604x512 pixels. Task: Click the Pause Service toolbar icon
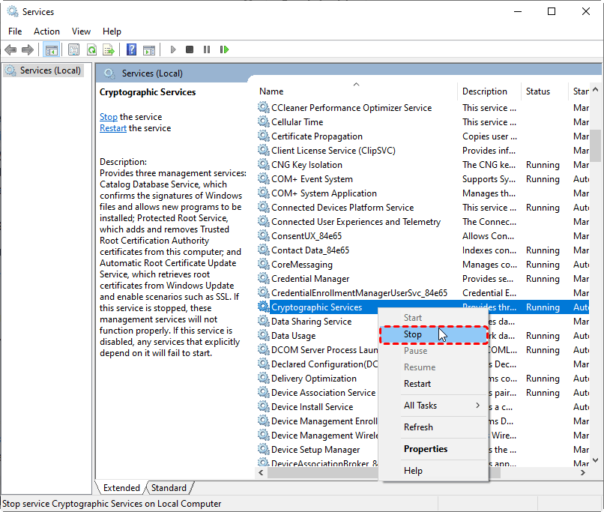(207, 49)
